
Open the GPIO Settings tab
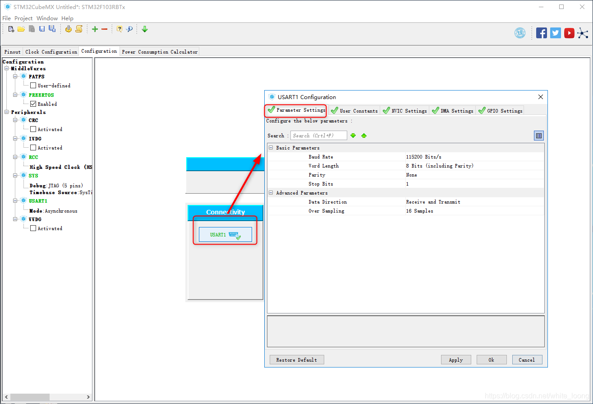pos(500,110)
